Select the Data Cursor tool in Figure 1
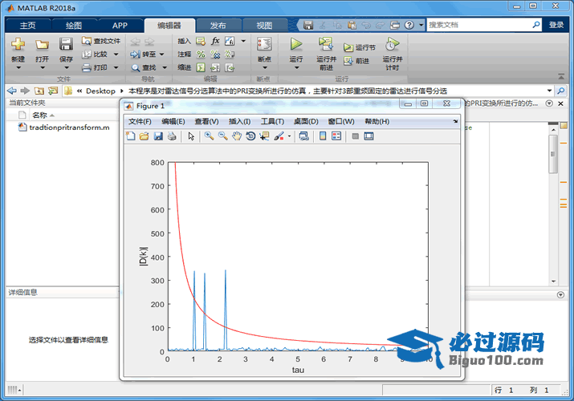This screenshot has width=574, height=401. coord(264,136)
